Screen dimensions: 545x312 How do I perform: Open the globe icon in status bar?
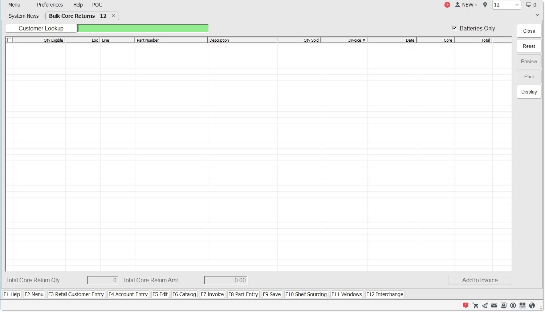pyautogui.click(x=532, y=305)
